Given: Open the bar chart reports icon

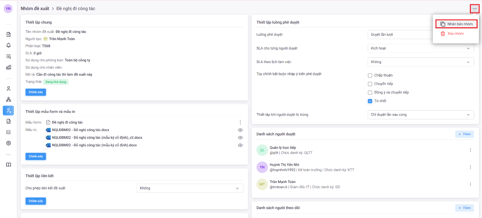Looking at the screenshot, I should pos(8,67).
